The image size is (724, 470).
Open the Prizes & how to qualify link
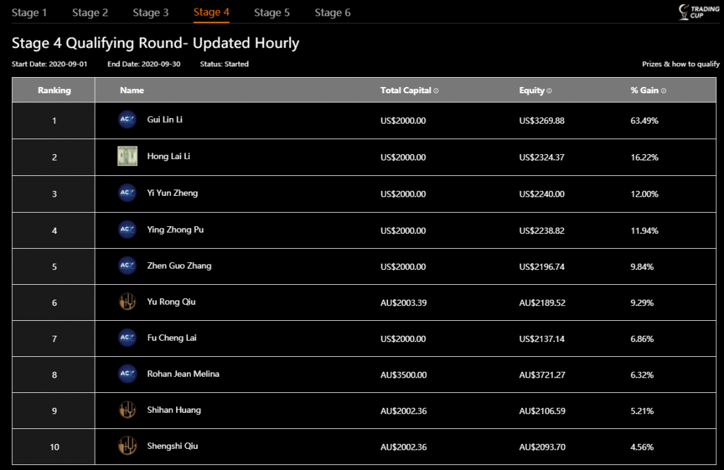679,64
